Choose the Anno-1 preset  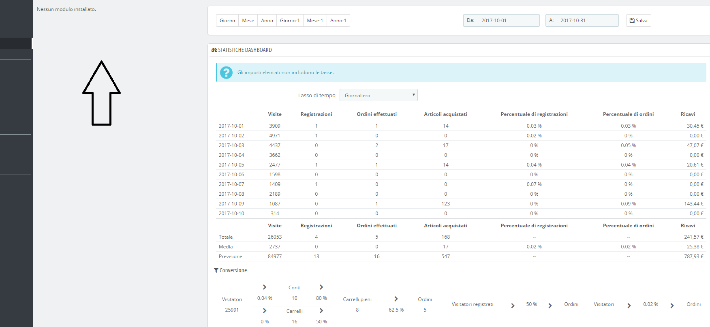(x=338, y=21)
